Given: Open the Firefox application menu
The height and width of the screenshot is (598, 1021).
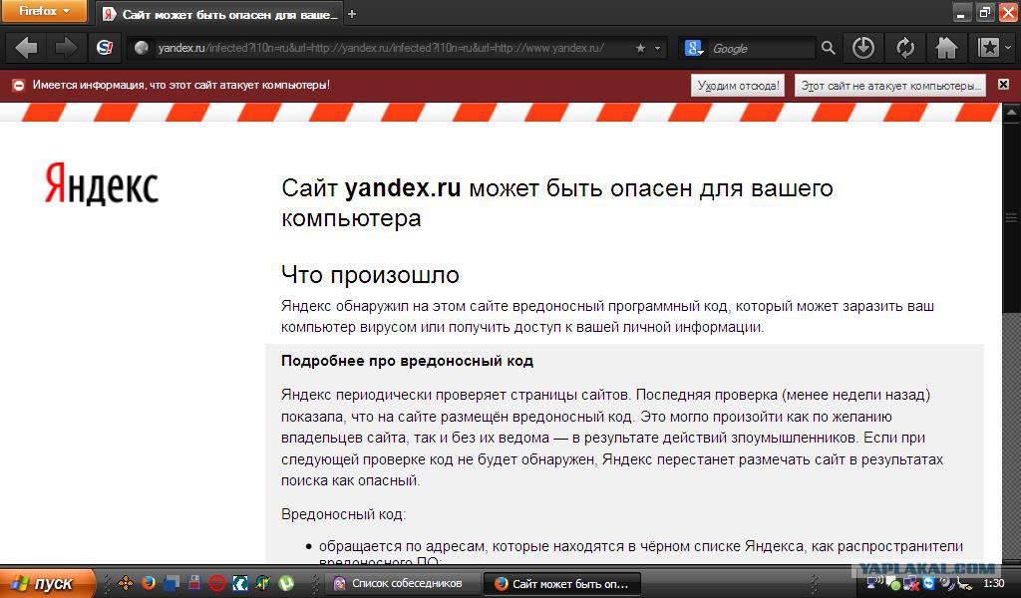Looking at the screenshot, I should pyautogui.click(x=44, y=11).
